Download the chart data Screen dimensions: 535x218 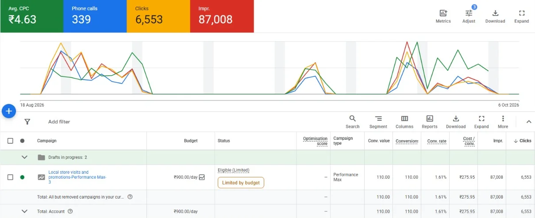[495, 17]
